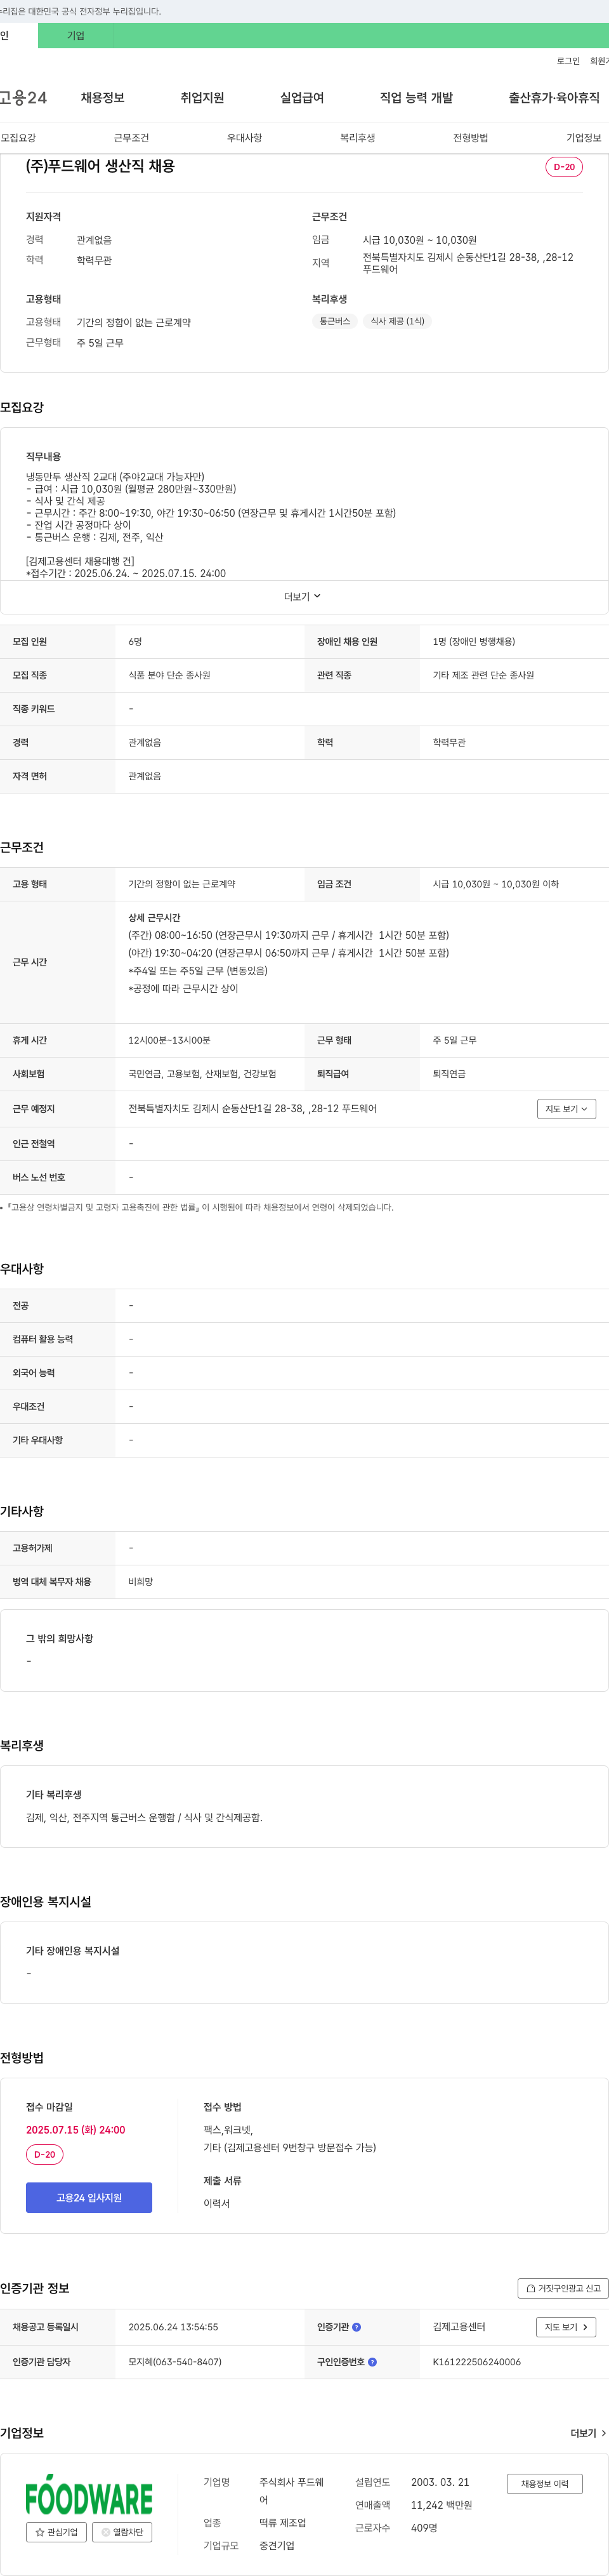Jump to 근무조건 section tab
This screenshot has height=2576, width=609.
pyautogui.click(x=131, y=138)
